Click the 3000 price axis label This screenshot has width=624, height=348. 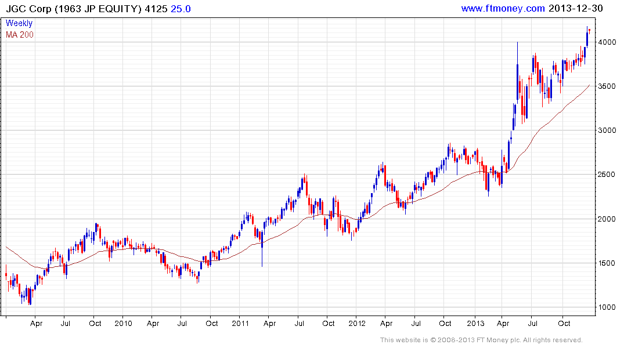point(607,130)
